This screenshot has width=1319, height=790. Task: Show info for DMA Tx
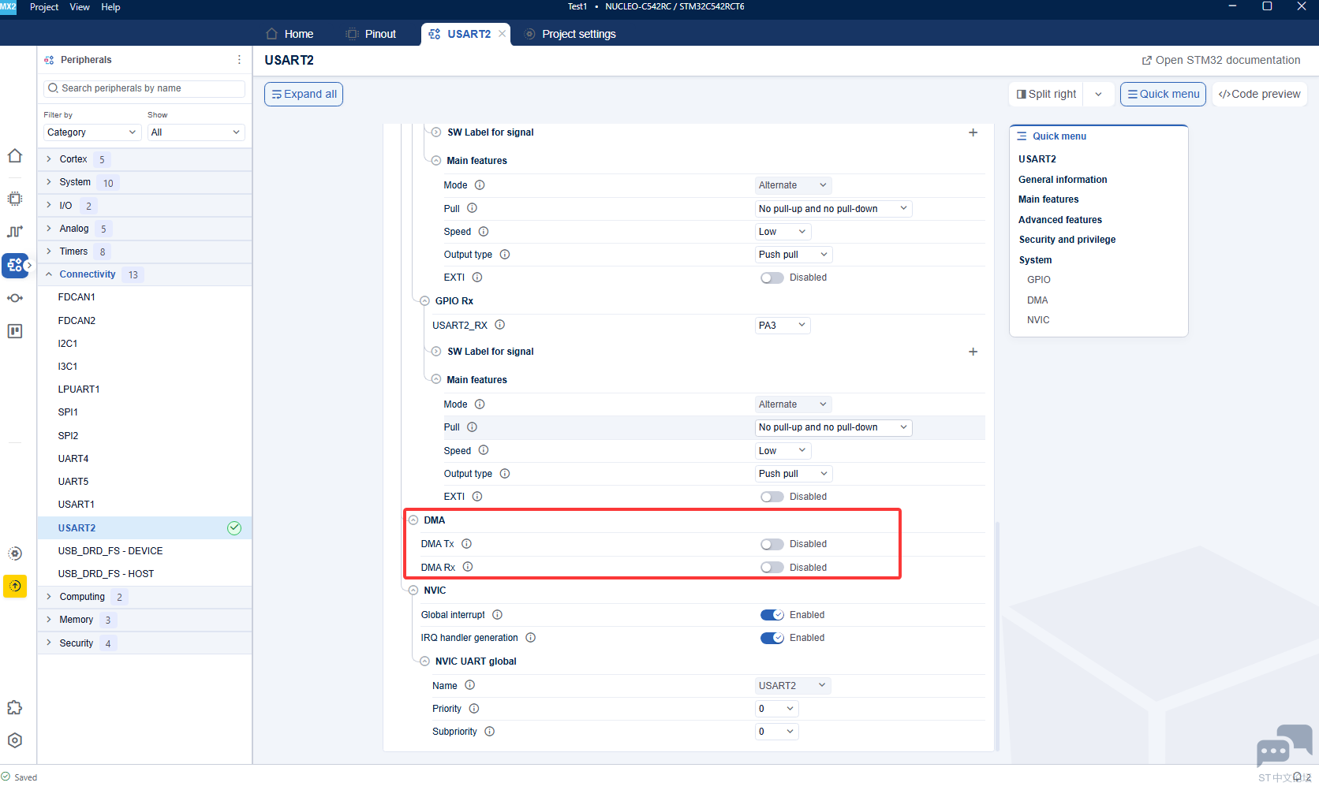(466, 544)
